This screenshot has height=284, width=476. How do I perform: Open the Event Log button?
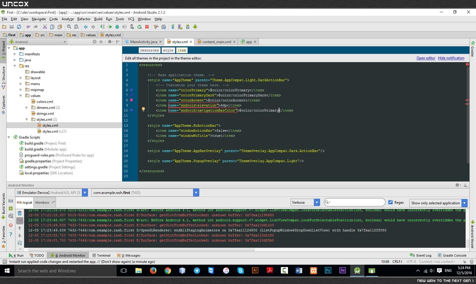420,255
